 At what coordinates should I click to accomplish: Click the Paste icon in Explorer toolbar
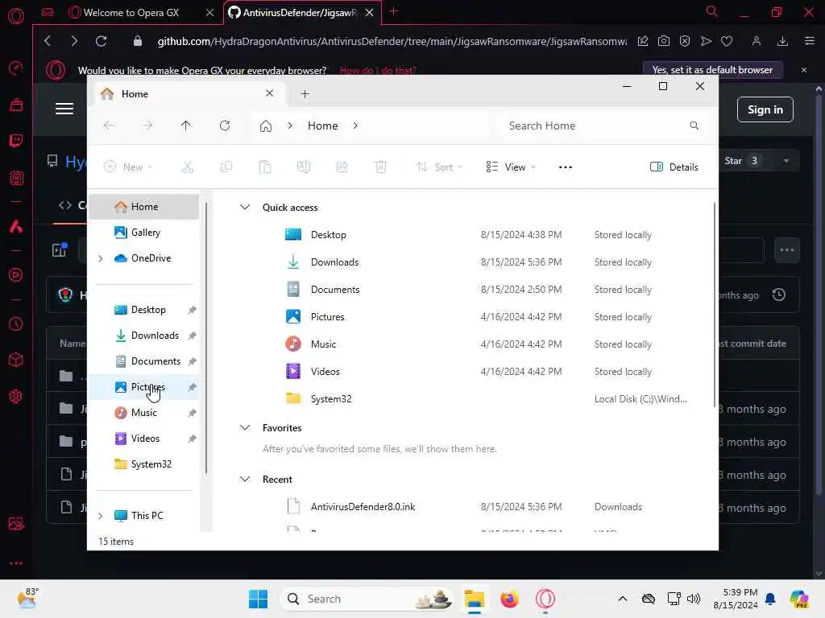(x=265, y=167)
